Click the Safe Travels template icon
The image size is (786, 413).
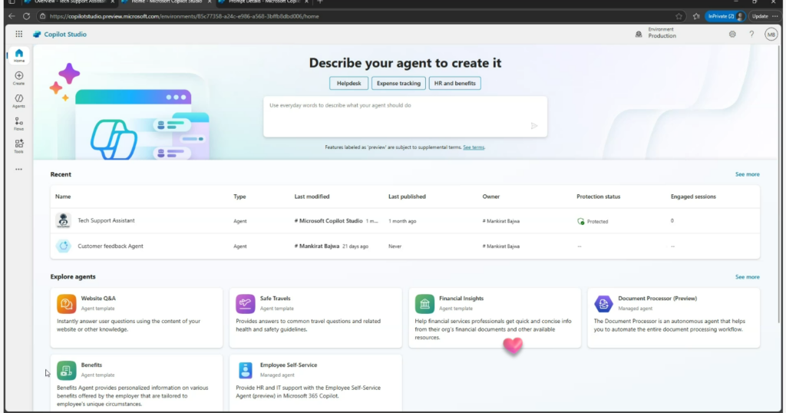tap(245, 304)
